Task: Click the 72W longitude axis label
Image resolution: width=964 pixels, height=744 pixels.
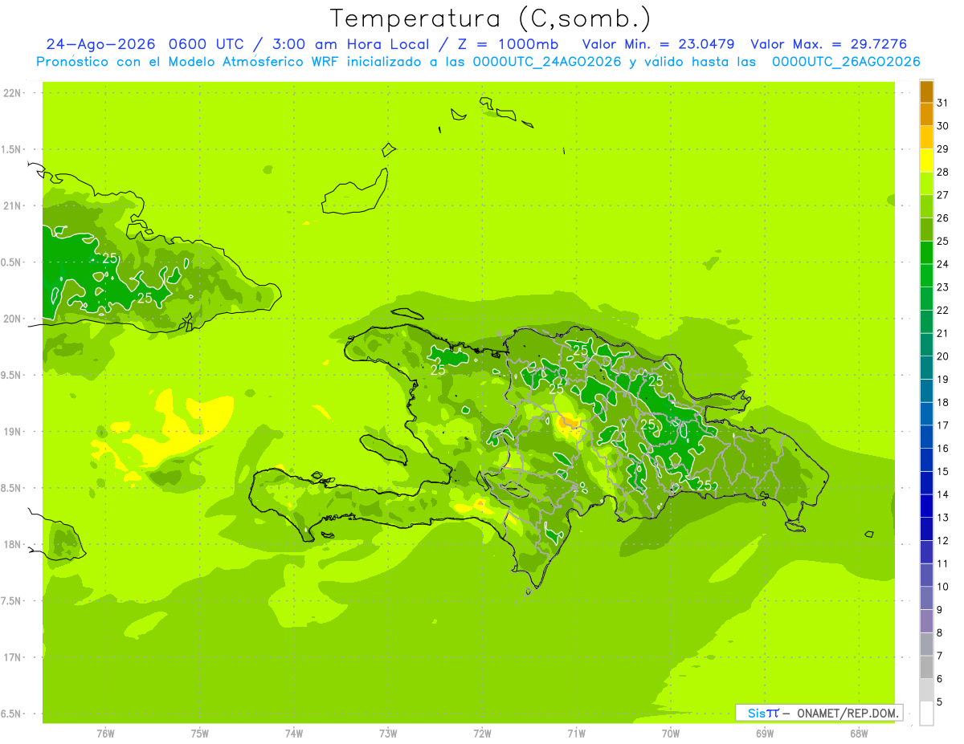Action: tap(482, 734)
